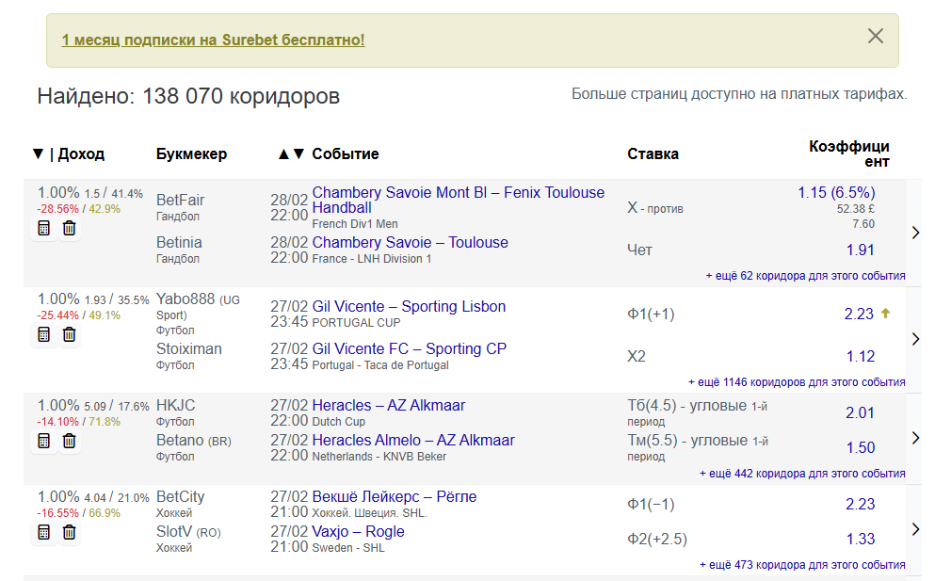This screenshot has height=581, width=935.
Task: Sort events descending with down arrow
Action: [299, 153]
